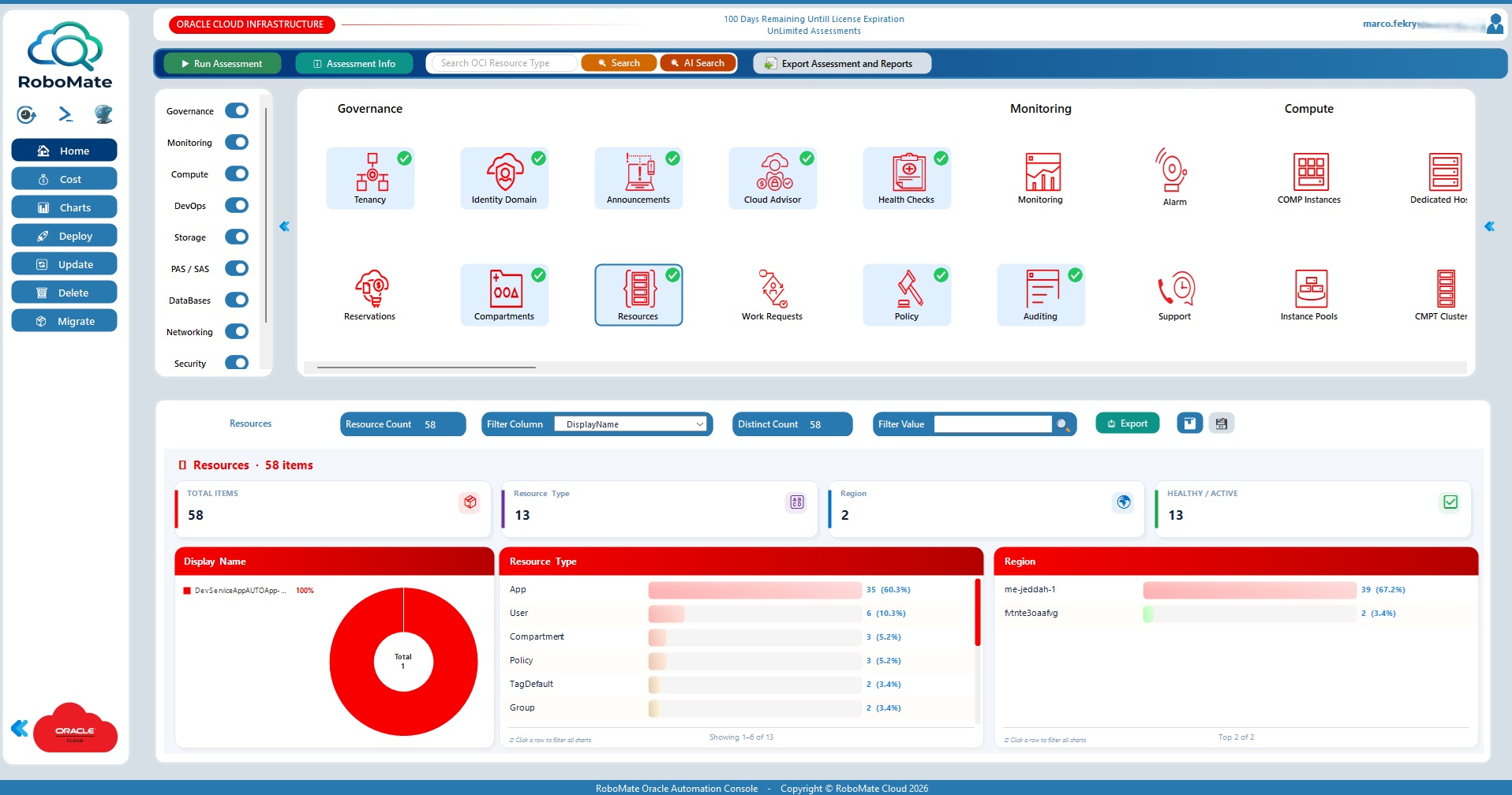Select the Alarm tile
Screen dimensions: 1512x795
click(1174, 178)
